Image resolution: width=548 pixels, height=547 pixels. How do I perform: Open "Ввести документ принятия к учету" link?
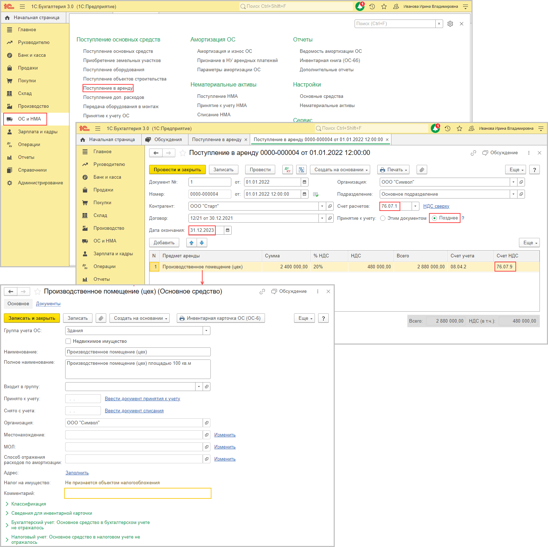[x=142, y=399]
